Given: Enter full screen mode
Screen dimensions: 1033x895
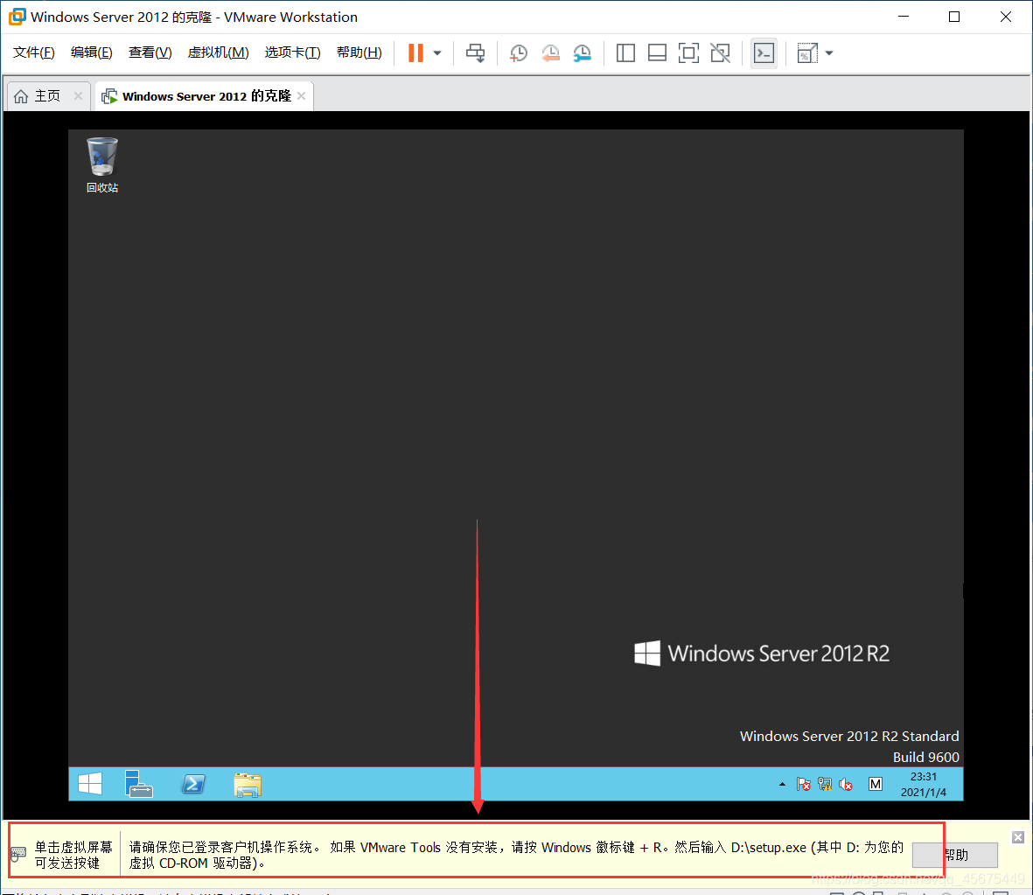Looking at the screenshot, I should [688, 52].
